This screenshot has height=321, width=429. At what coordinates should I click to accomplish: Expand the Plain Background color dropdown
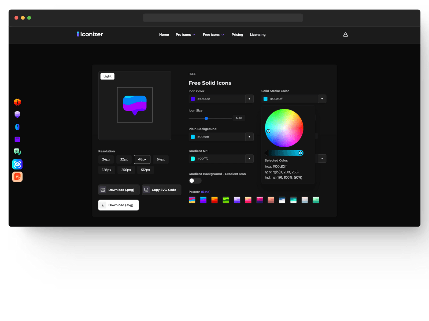pos(249,137)
